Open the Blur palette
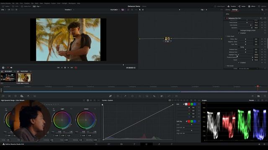The width and height of the screenshot is (268, 150). pos(155,96)
